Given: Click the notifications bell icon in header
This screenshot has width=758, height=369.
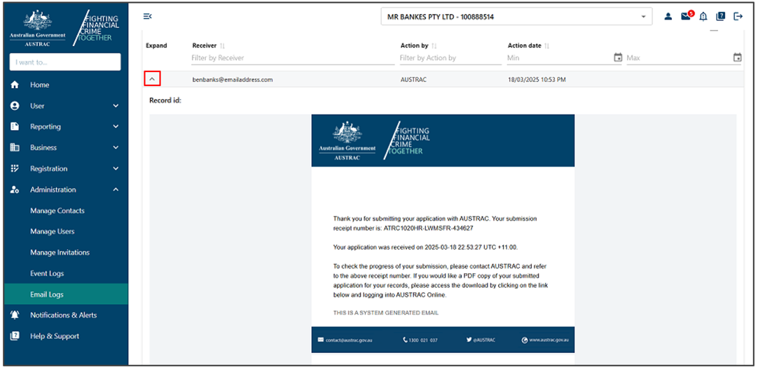Looking at the screenshot, I should point(703,17).
